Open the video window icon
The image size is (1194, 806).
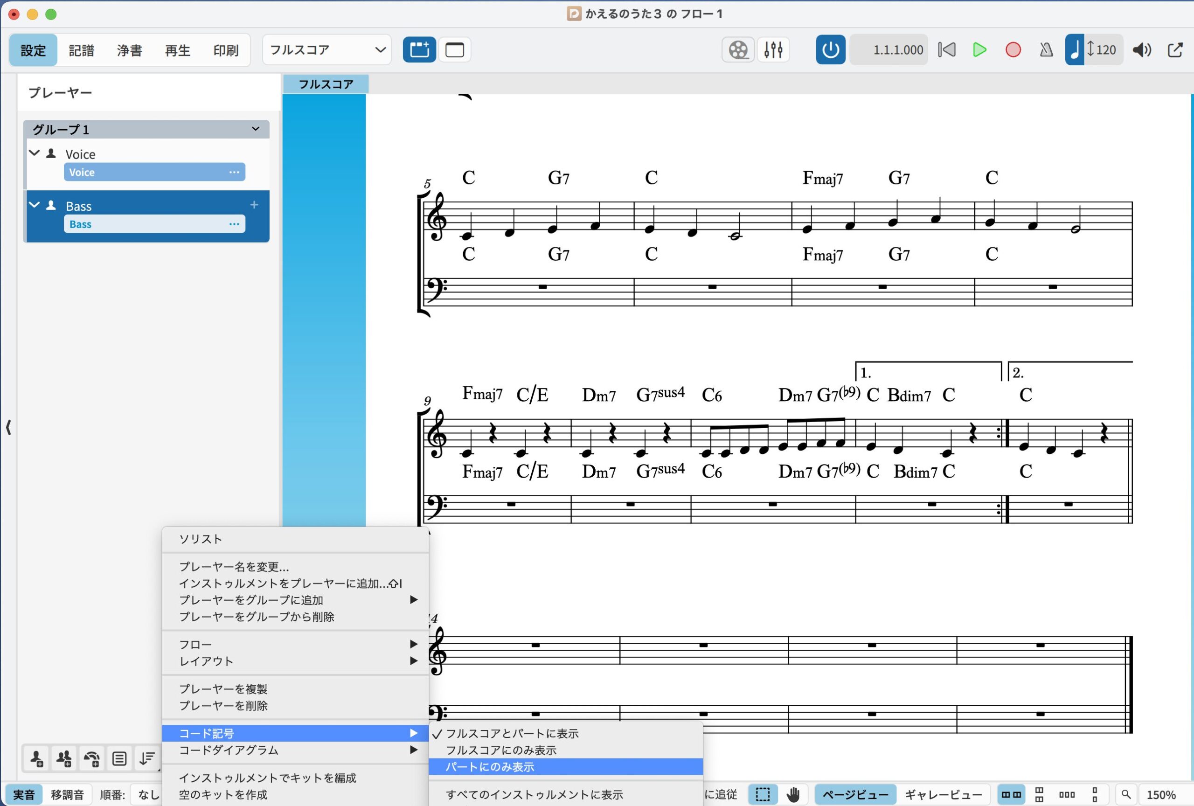(738, 50)
